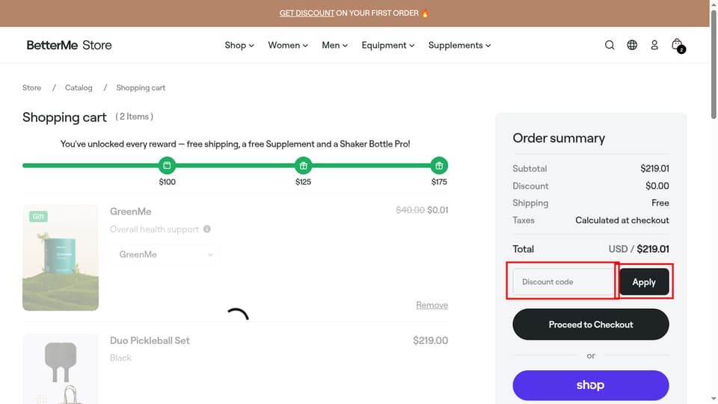The height and width of the screenshot is (404, 718).
Task: Expand the Women menu
Action: [x=288, y=46]
